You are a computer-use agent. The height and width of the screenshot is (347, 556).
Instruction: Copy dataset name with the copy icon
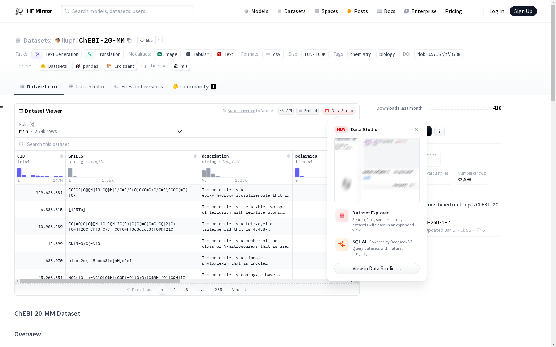tap(129, 41)
